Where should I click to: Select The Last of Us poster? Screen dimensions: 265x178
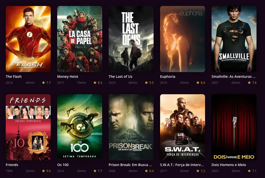click(x=131, y=39)
